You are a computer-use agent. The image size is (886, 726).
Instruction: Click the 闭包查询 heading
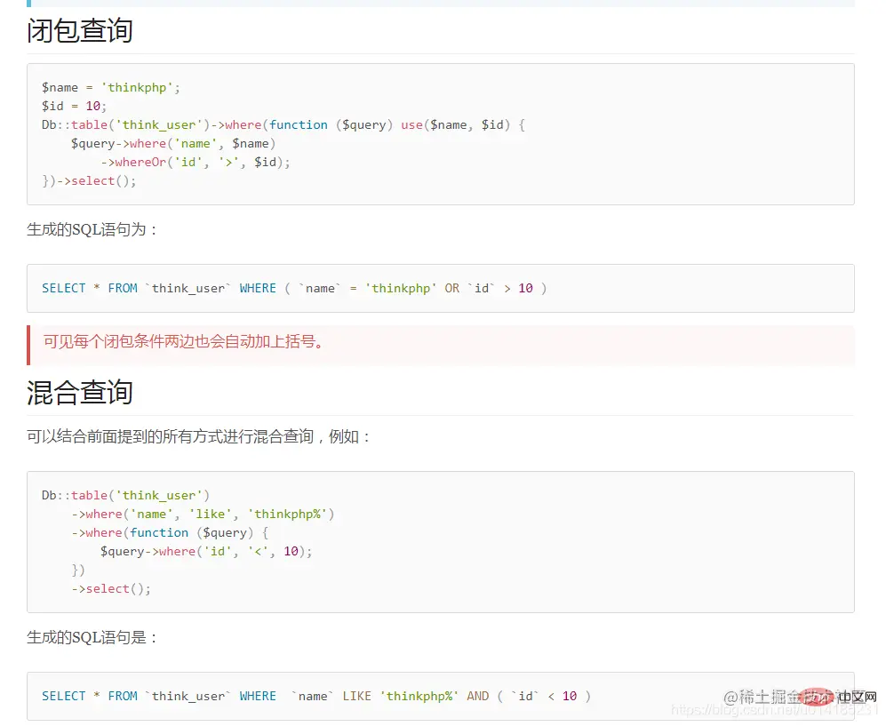tap(80, 30)
